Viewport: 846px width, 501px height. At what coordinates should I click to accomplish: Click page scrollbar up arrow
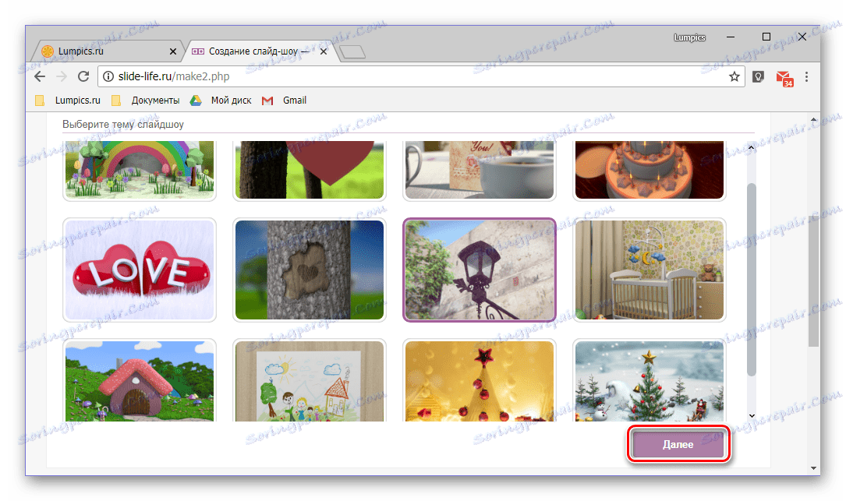[x=813, y=120]
